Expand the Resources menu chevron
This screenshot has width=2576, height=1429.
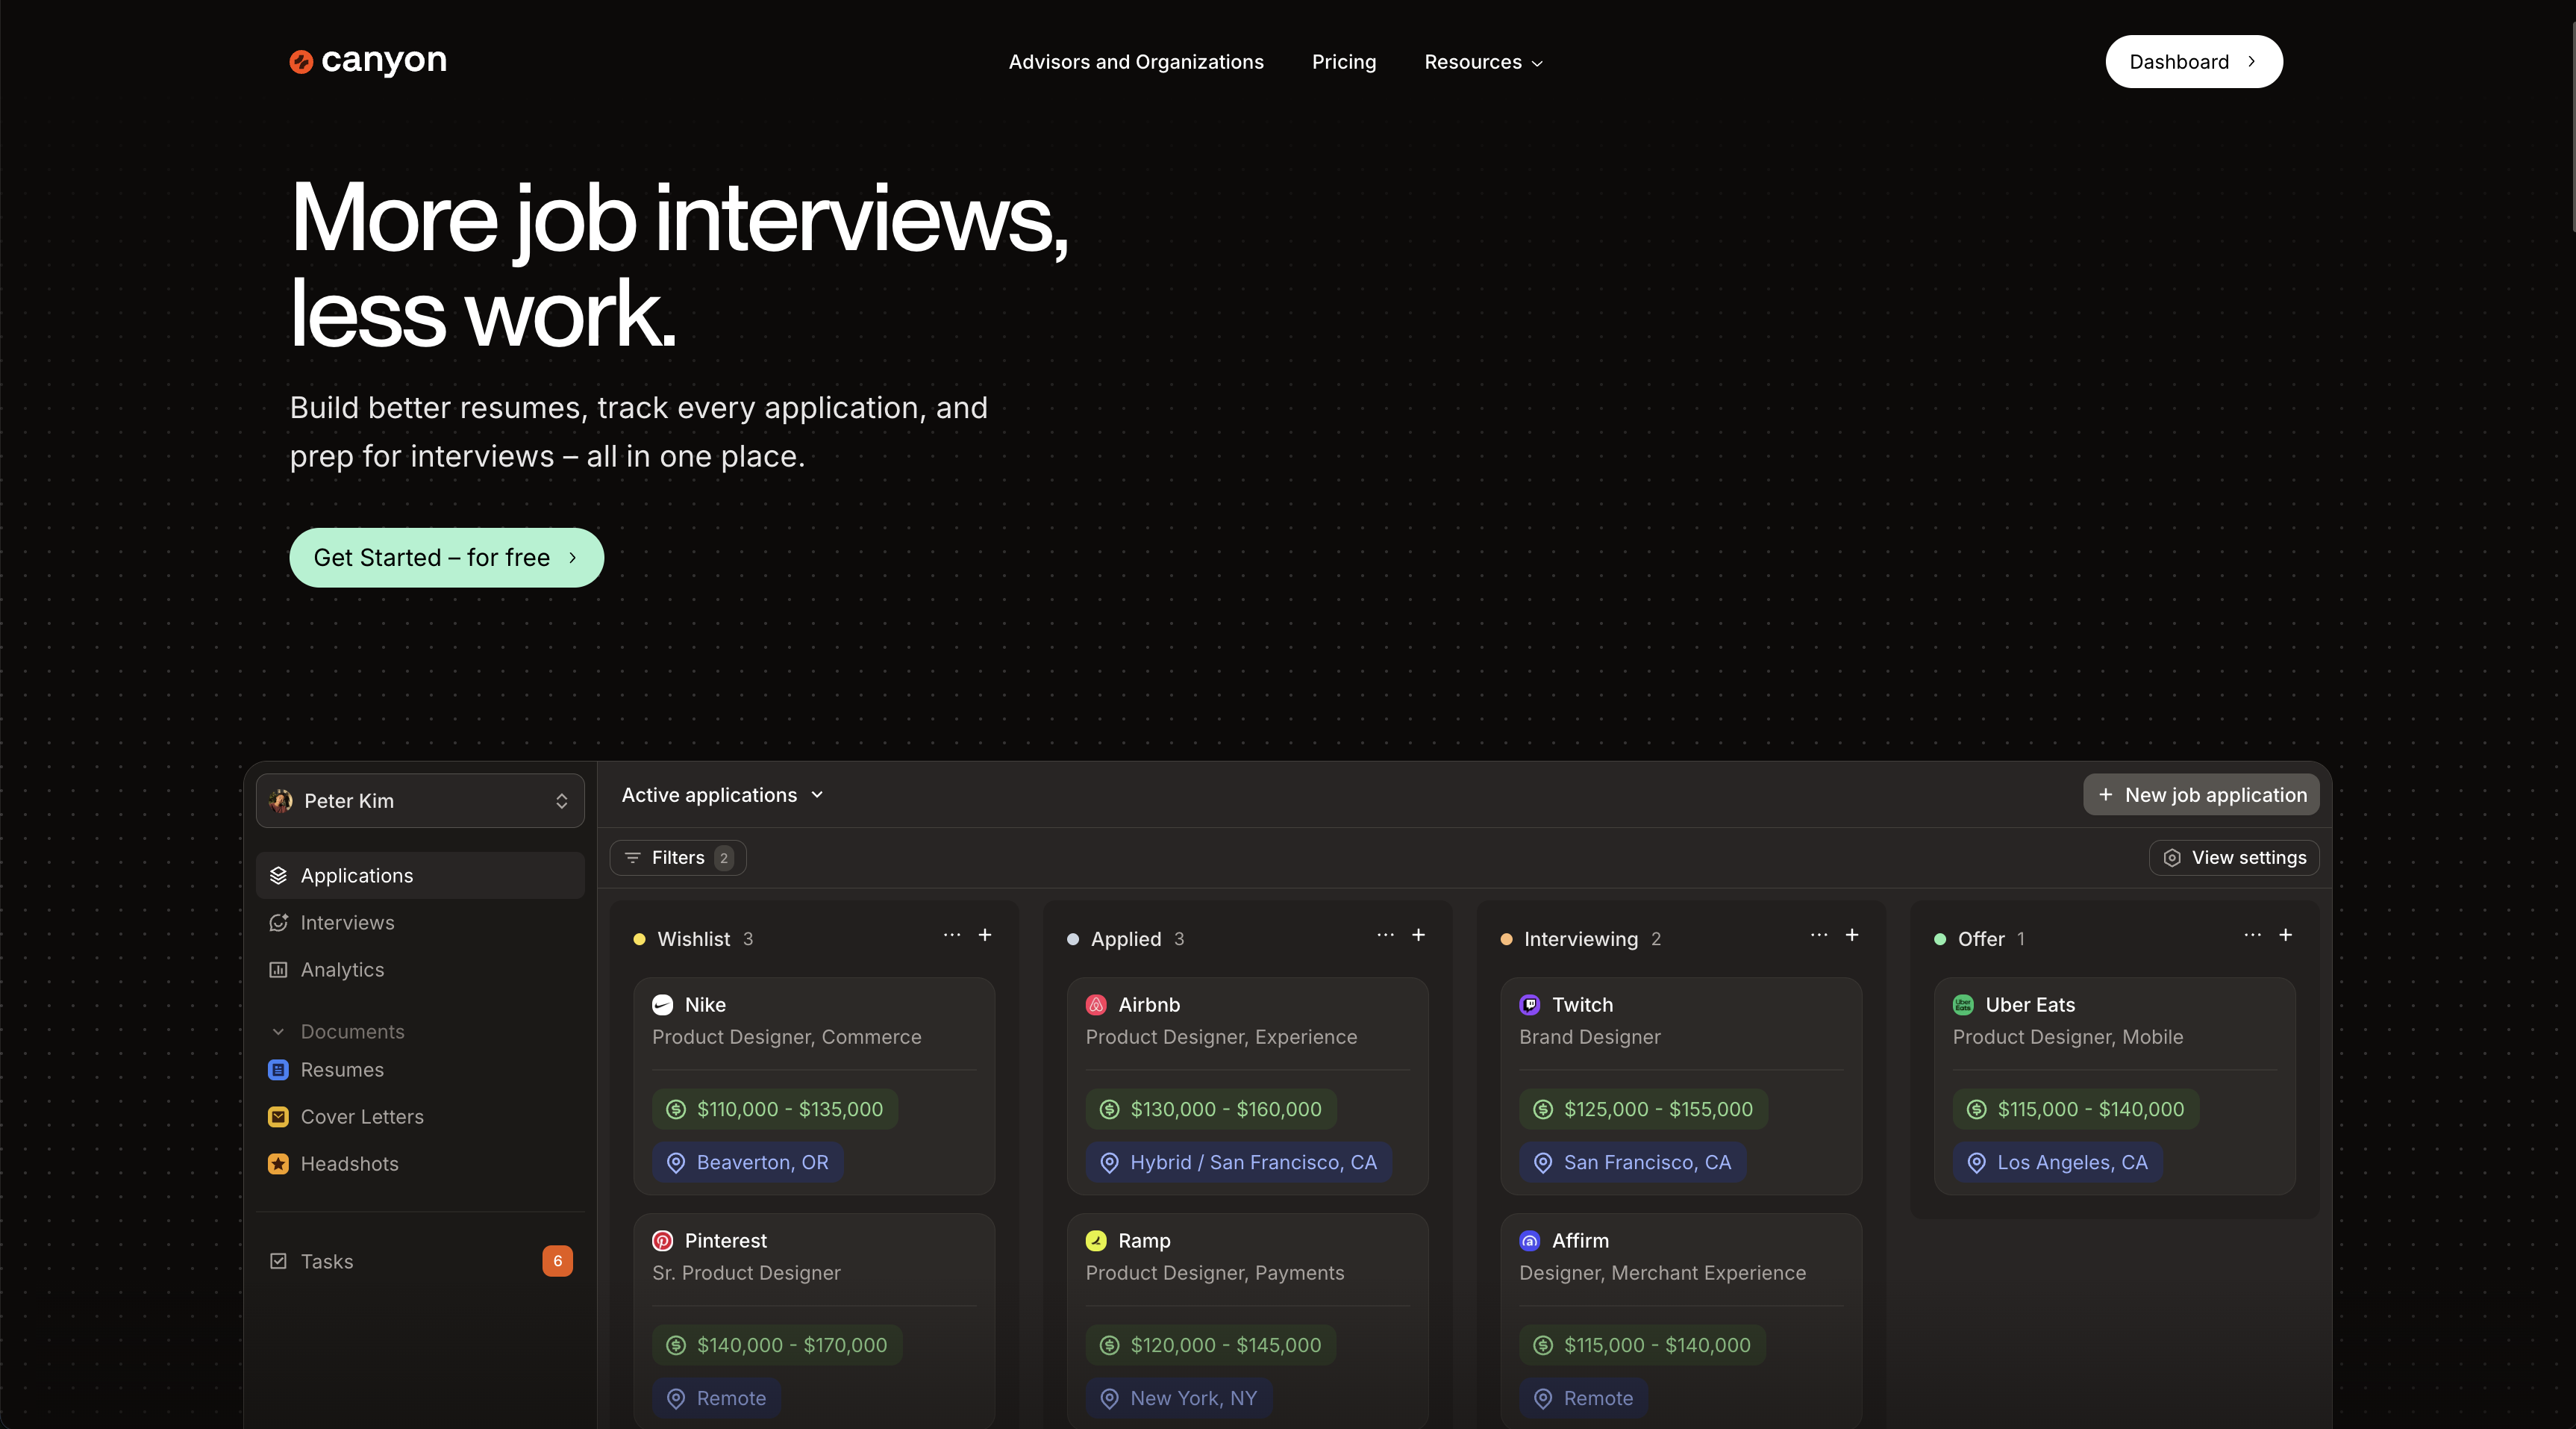[x=1537, y=62]
